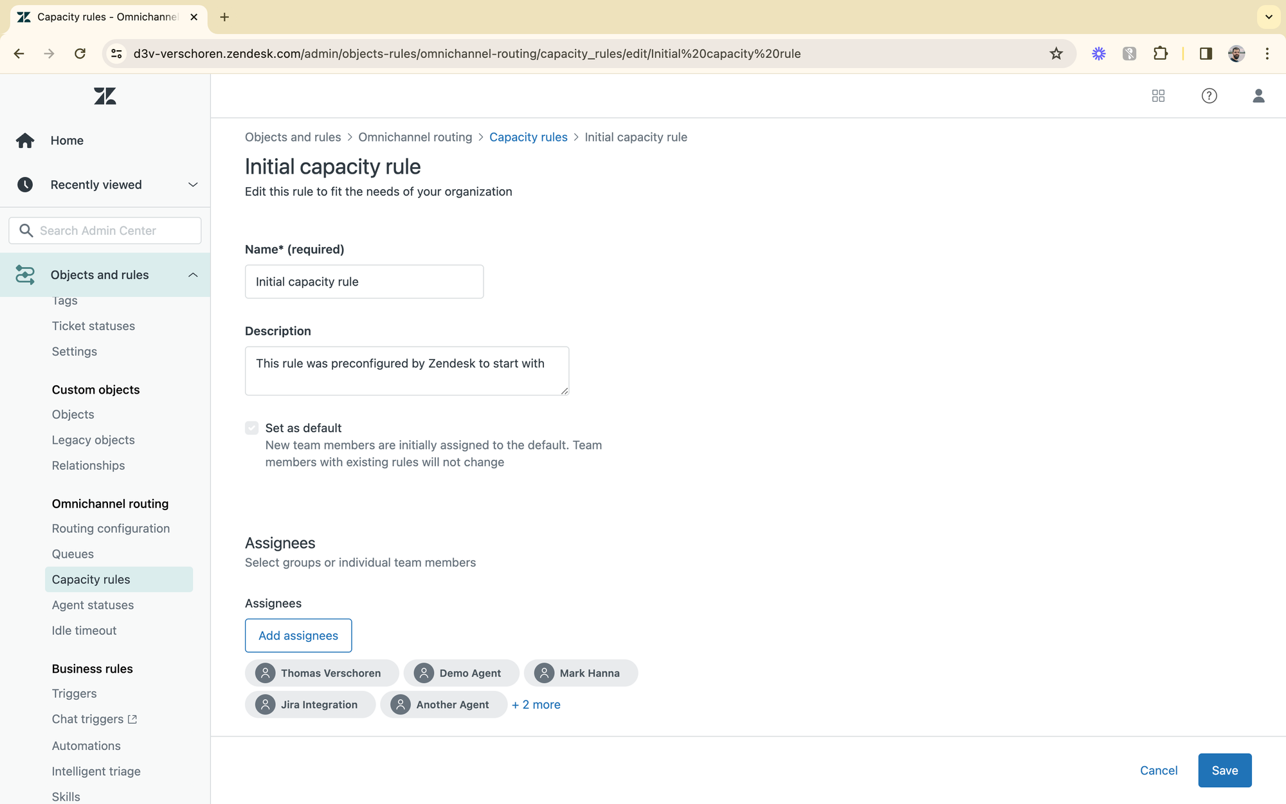Click Capacity rules breadcrumb link
1286x804 pixels.
point(528,137)
